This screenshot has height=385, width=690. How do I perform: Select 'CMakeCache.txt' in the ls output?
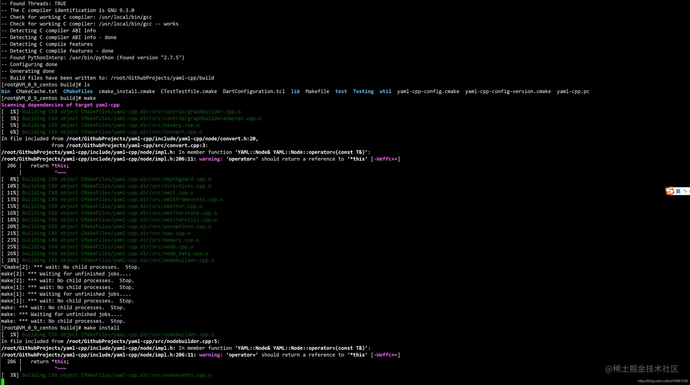[x=37, y=91]
